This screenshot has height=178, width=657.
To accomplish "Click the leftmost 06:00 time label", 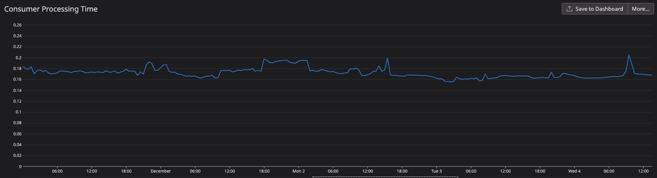I will (x=57, y=171).
